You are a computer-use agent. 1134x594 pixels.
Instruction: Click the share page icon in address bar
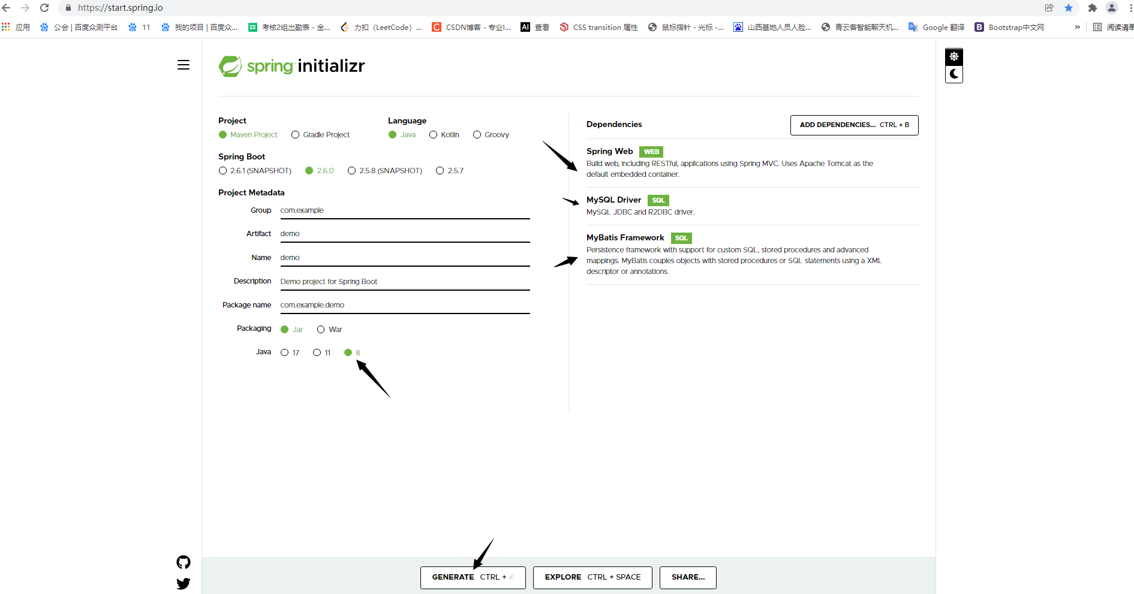[1049, 8]
